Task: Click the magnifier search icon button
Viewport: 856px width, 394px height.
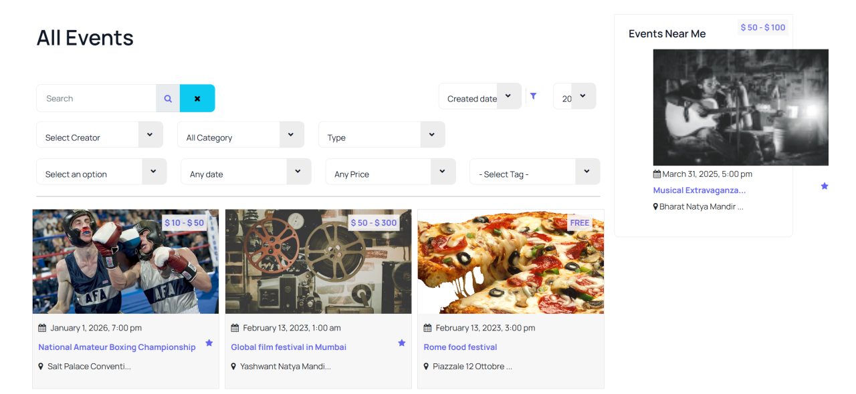Action: (x=168, y=98)
